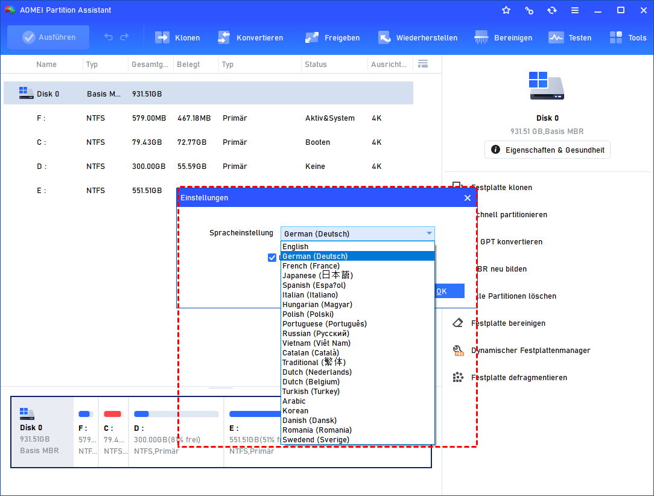Choose Arabic from language list
The height and width of the screenshot is (496, 654).
pyautogui.click(x=358, y=401)
